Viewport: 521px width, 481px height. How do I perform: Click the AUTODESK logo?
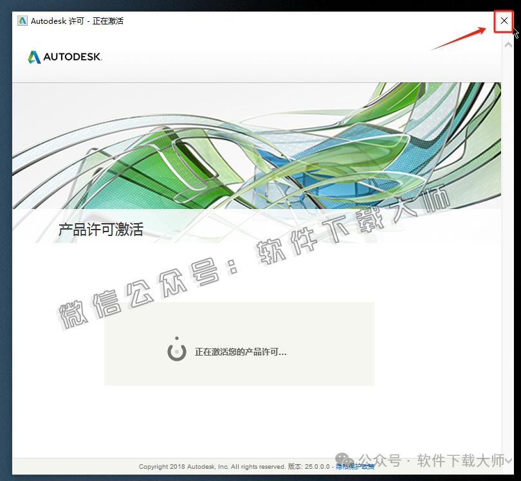click(64, 57)
